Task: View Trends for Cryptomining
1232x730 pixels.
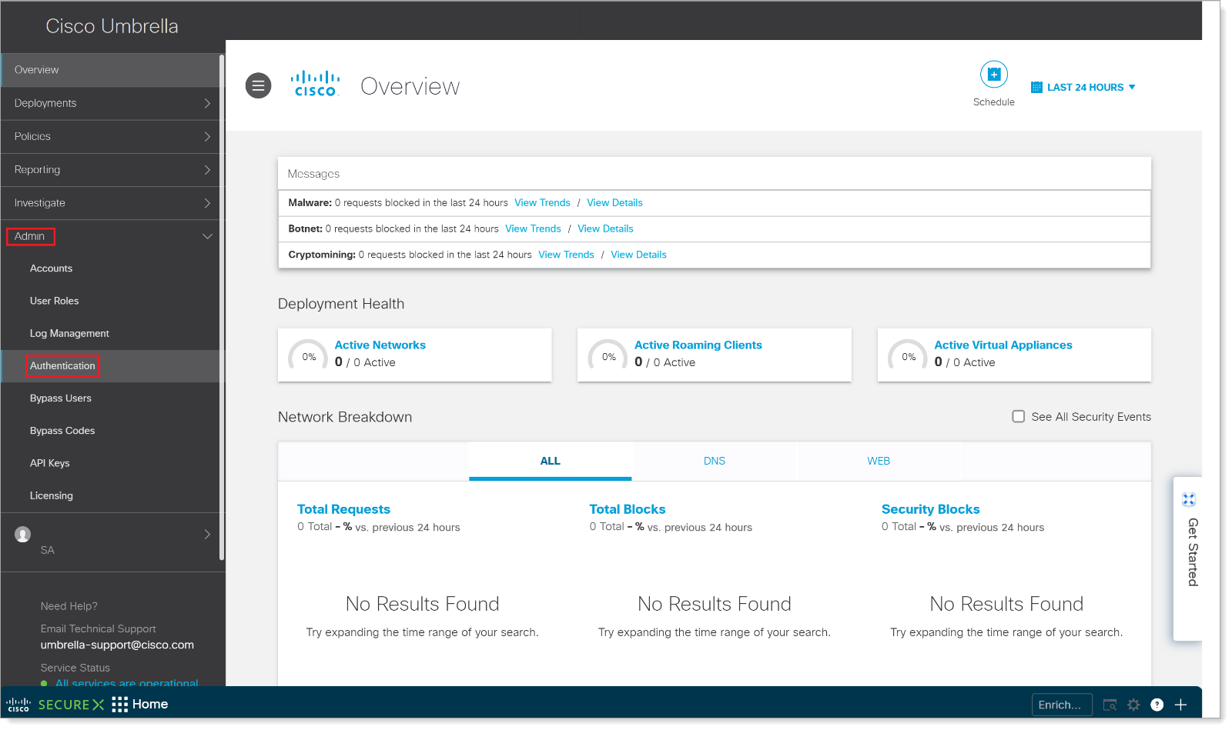Action: point(566,255)
